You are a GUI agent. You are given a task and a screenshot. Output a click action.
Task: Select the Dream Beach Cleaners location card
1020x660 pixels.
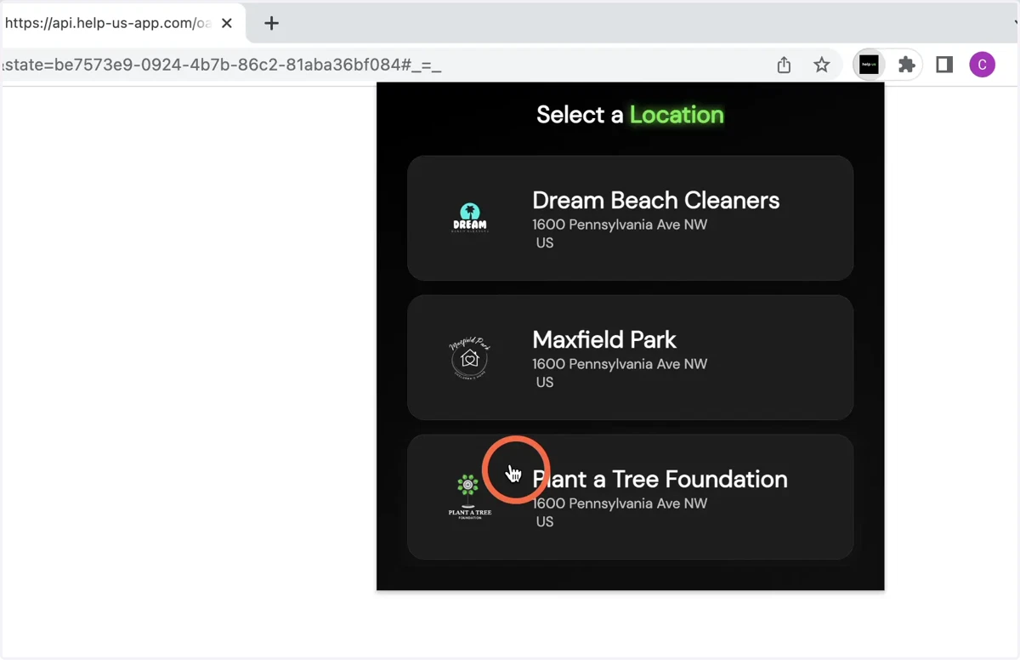(630, 218)
